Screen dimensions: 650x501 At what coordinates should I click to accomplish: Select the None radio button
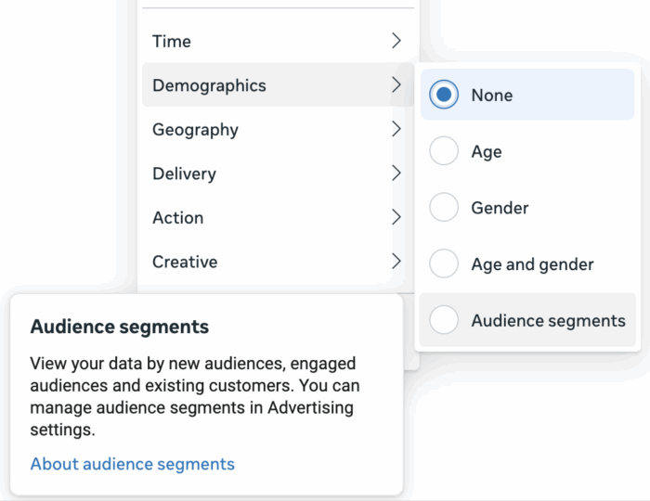click(444, 95)
